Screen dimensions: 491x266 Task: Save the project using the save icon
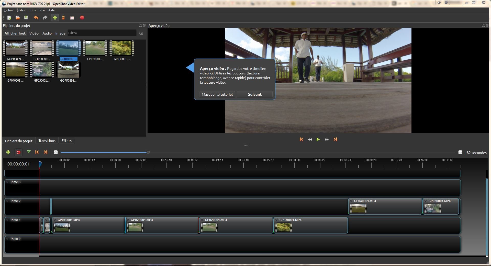pyautogui.click(x=26, y=18)
